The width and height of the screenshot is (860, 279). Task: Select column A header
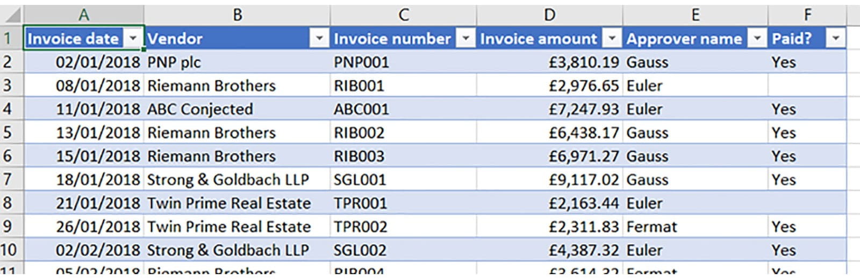coord(83,14)
